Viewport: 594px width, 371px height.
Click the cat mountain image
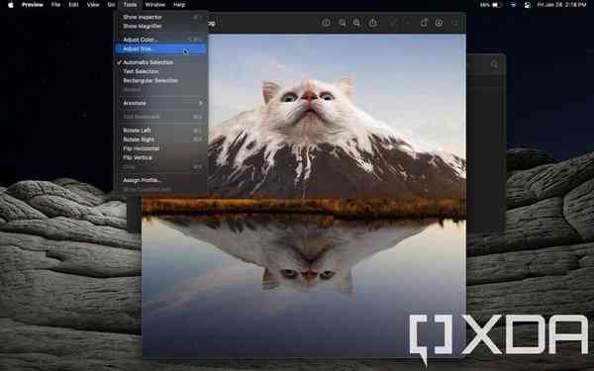point(304,196)
